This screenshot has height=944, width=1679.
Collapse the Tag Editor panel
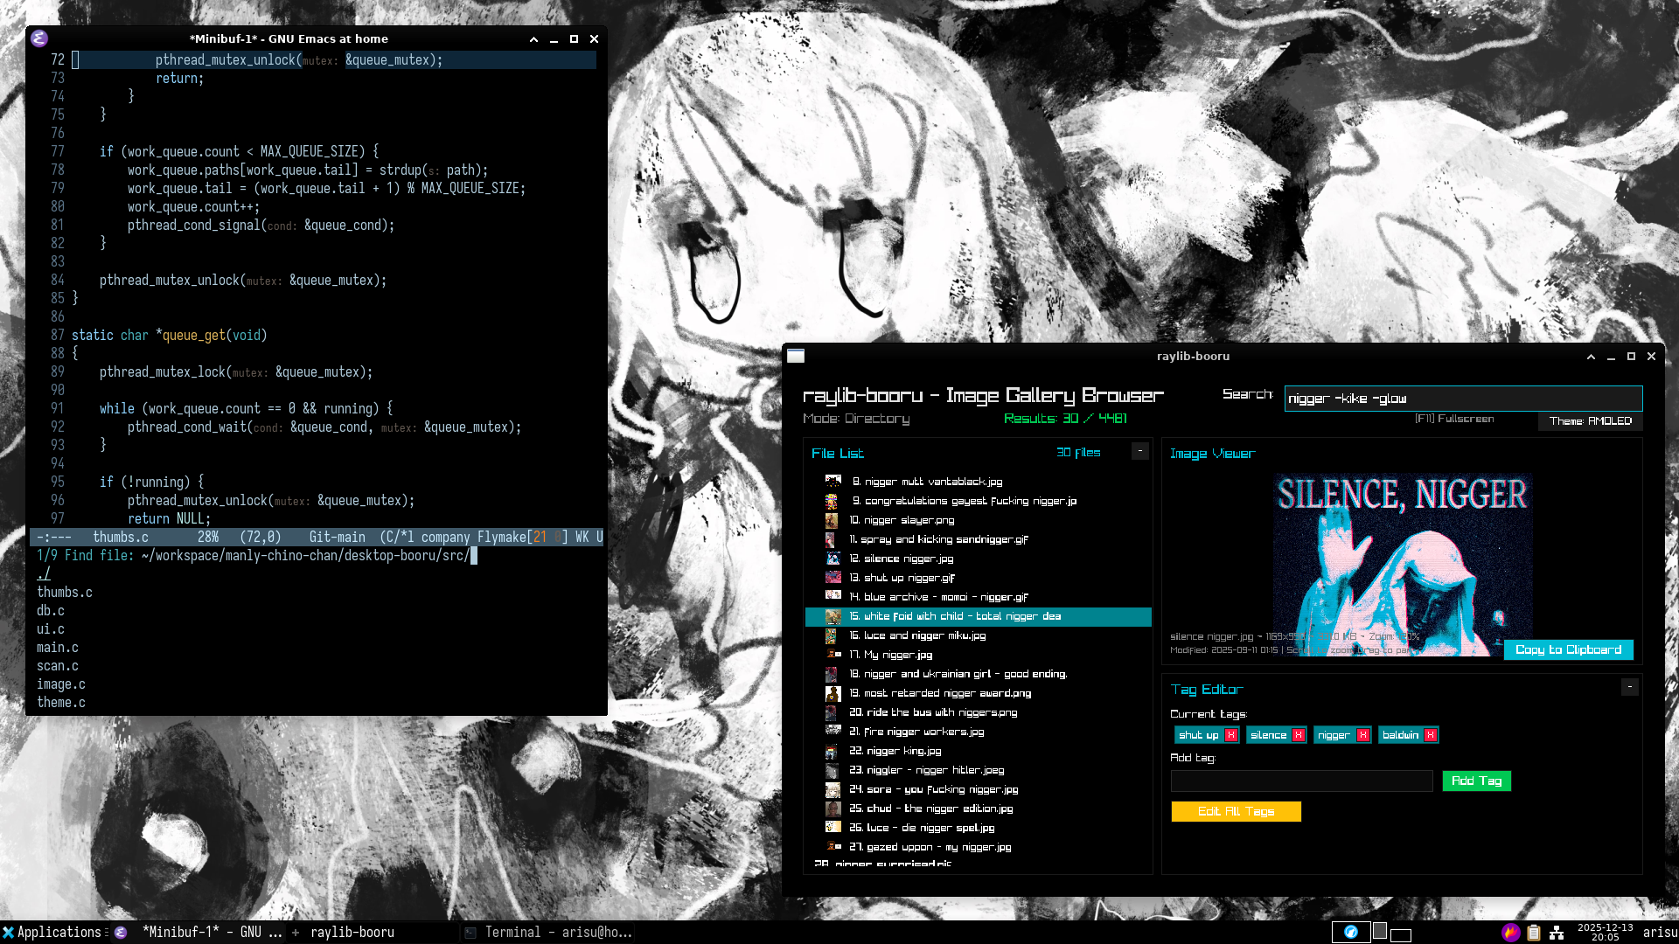[1629, 687]
